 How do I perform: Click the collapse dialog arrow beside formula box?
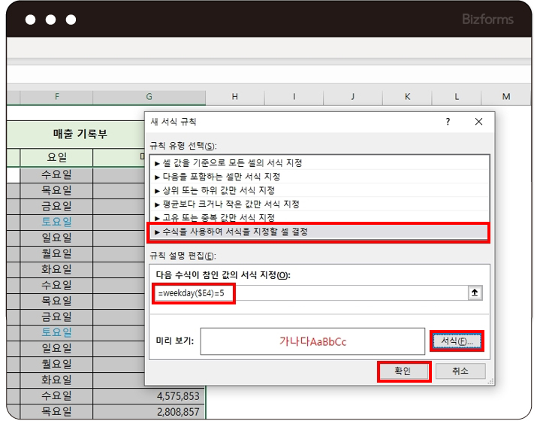[474, 292]
